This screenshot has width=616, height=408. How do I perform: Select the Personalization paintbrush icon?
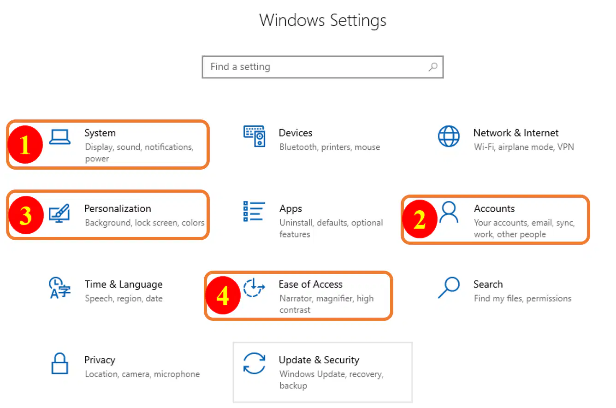tap(59, 213)
